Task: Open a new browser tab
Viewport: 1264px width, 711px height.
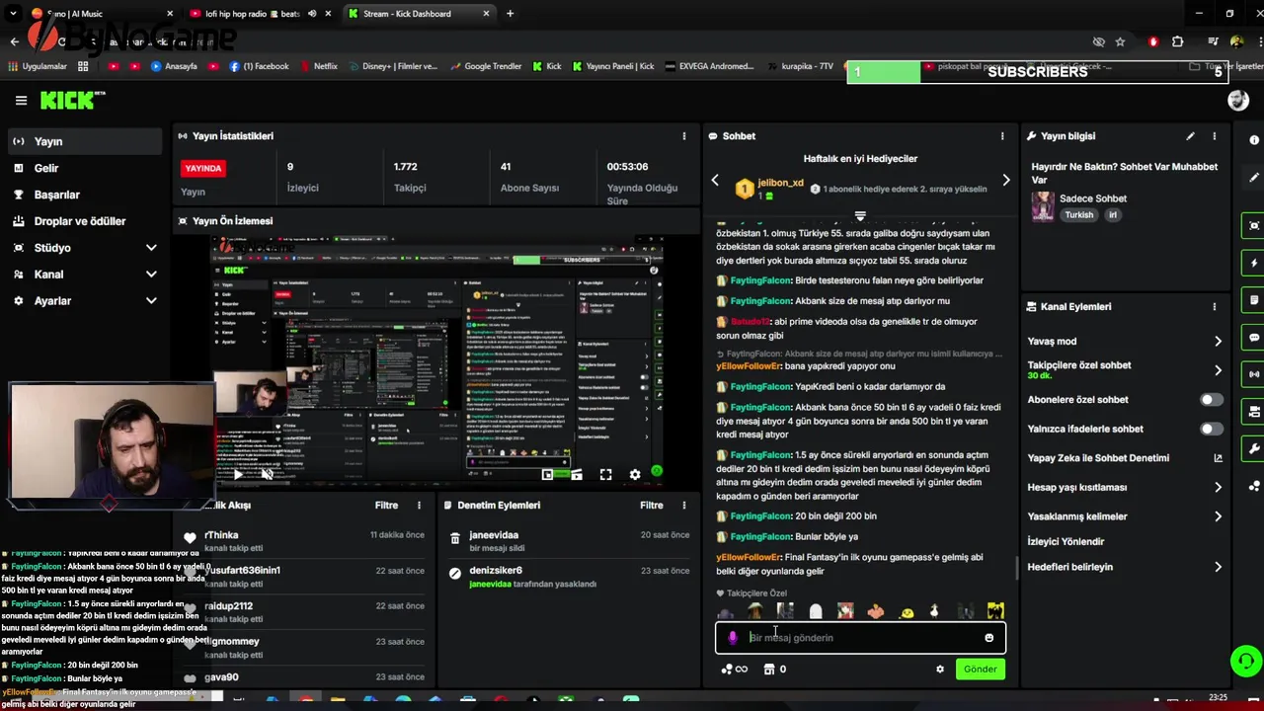Action: (510, 14)
